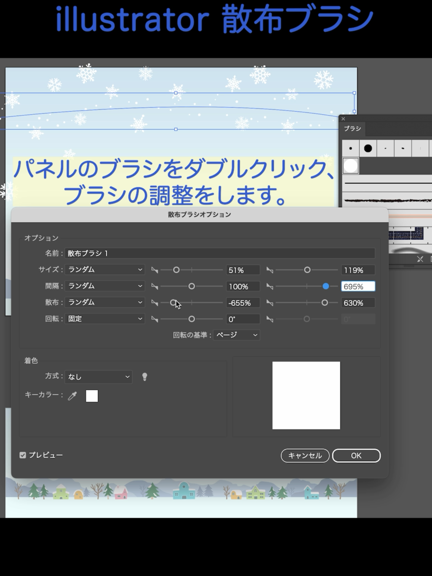The width and height of the screenshot is (432, 576).
Task: Click the 回転 minimum slider handle
Action: pos(192,319)
